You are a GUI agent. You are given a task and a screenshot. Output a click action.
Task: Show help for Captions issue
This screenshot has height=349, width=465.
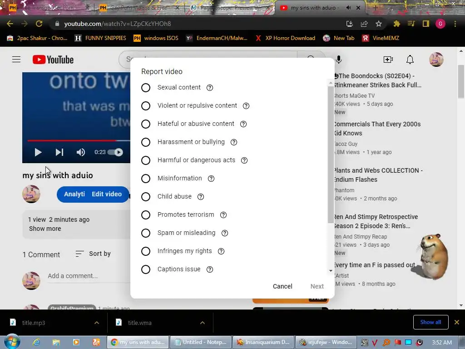210,269
